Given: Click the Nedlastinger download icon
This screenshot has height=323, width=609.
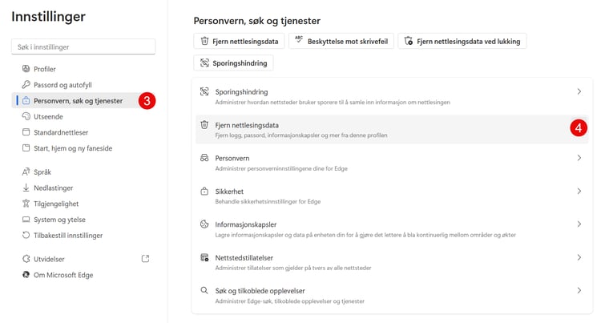Looking at the screenshot, I should click(26, 188).
